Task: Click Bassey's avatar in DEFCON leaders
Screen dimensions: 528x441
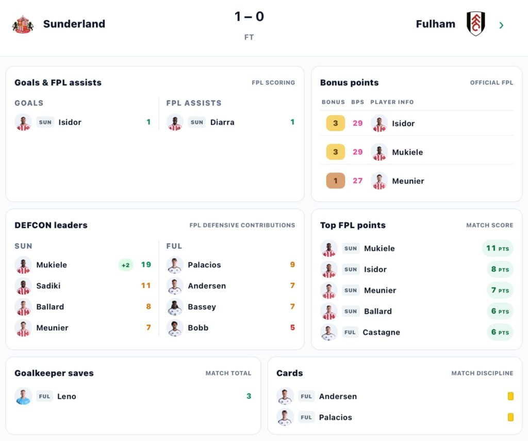Action: pyautogui.click(x=175, y=307)
